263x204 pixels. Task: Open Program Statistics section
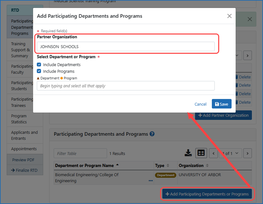point(25,119)
